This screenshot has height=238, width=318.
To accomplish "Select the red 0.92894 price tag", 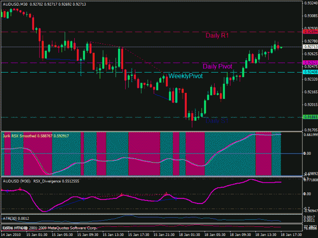I will click(310, 32).
